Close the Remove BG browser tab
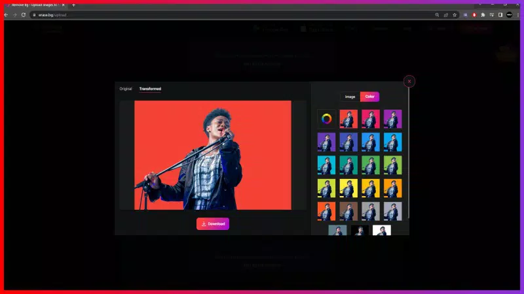This screenshot has height=294, width=524. tap(63, 5)
